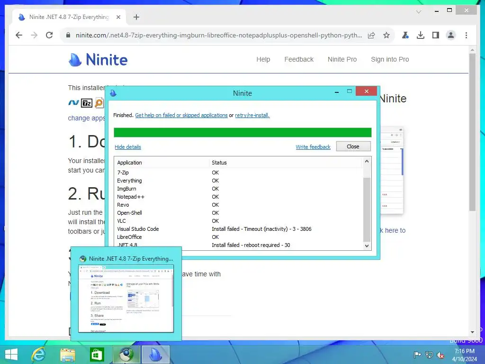Click the browser address bar URL
485x364 pixels.
tap(219, 35)
